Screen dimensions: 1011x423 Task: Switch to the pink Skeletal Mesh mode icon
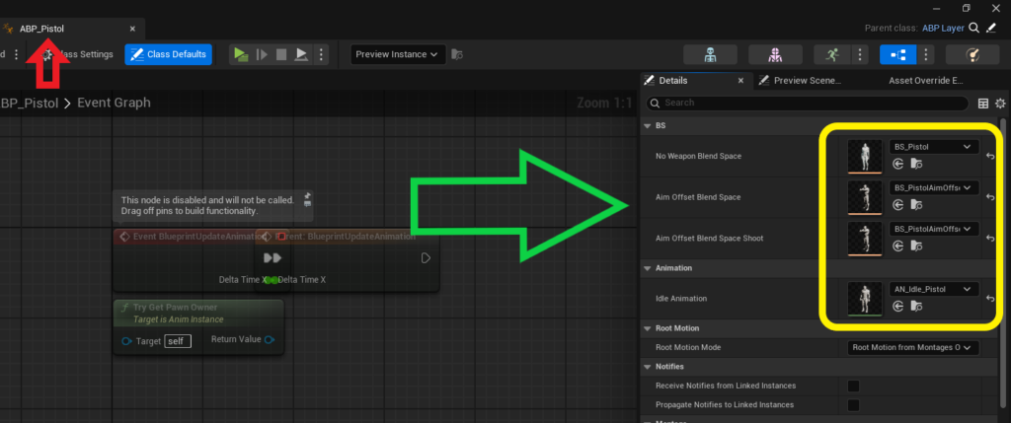pos(775,54)
